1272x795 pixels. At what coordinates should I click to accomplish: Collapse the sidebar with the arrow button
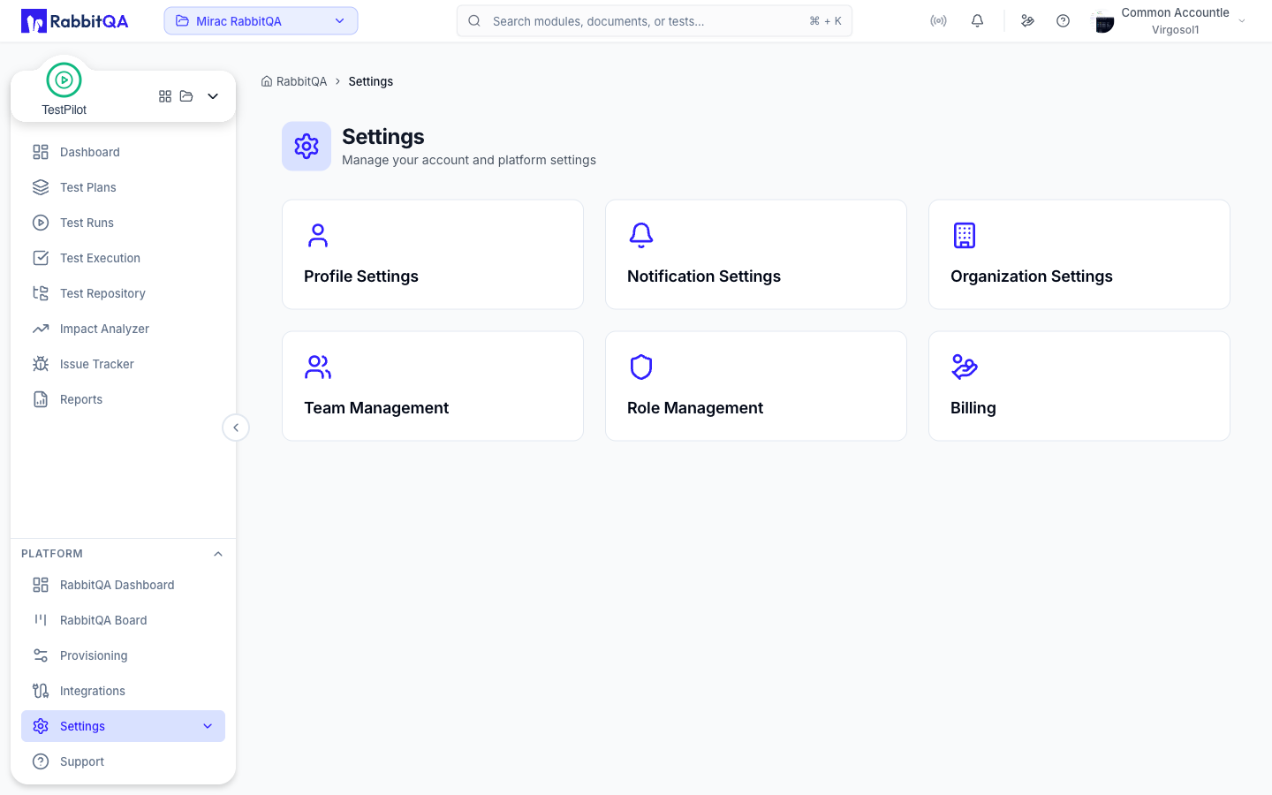click(236, 428)
